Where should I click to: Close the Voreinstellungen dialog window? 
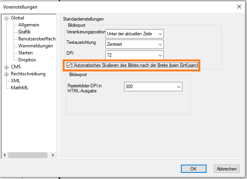239,6
